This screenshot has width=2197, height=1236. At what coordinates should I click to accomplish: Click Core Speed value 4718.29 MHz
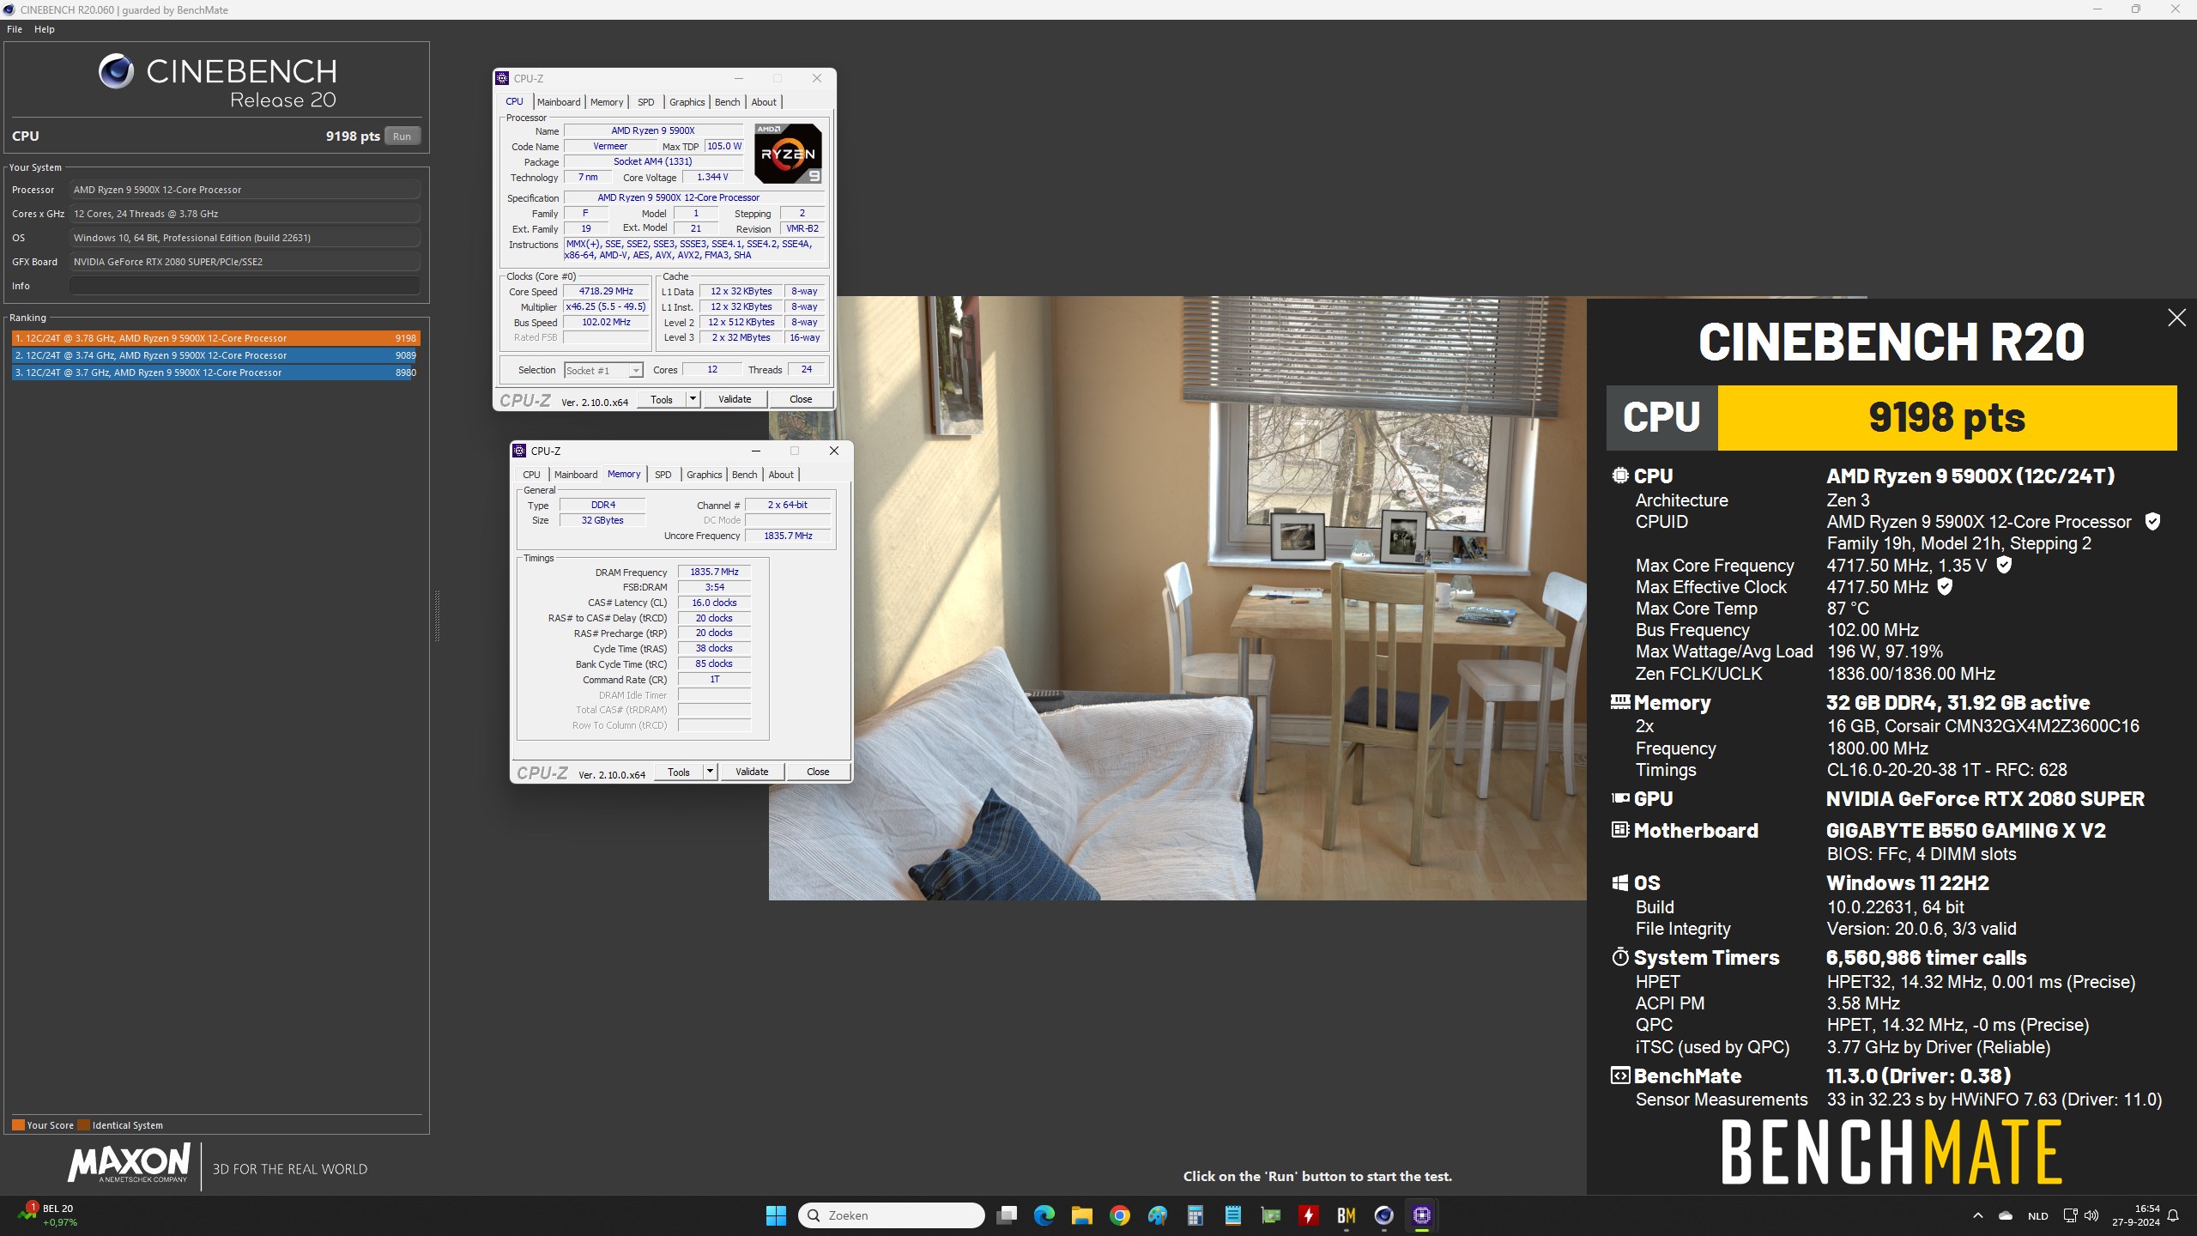tap(606, 291)
